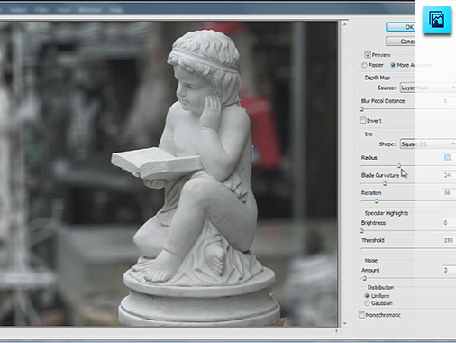Click the Threshold slider track
Image resolution: width=456 pixels, height=343 pixels.
[408, 248]
